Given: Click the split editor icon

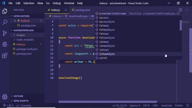Looking at the screenshot, I should tap(180, 10).
